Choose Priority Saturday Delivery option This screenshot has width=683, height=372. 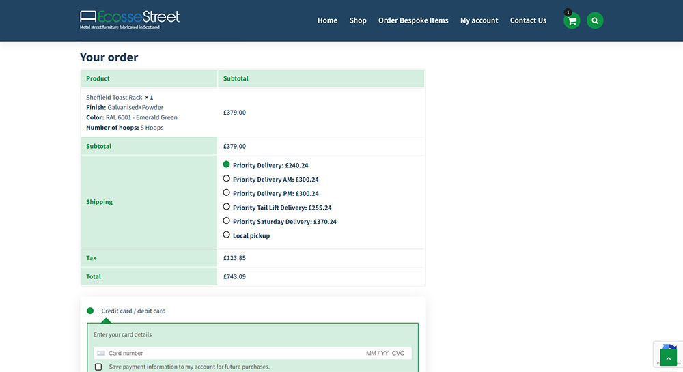point(226,220)
